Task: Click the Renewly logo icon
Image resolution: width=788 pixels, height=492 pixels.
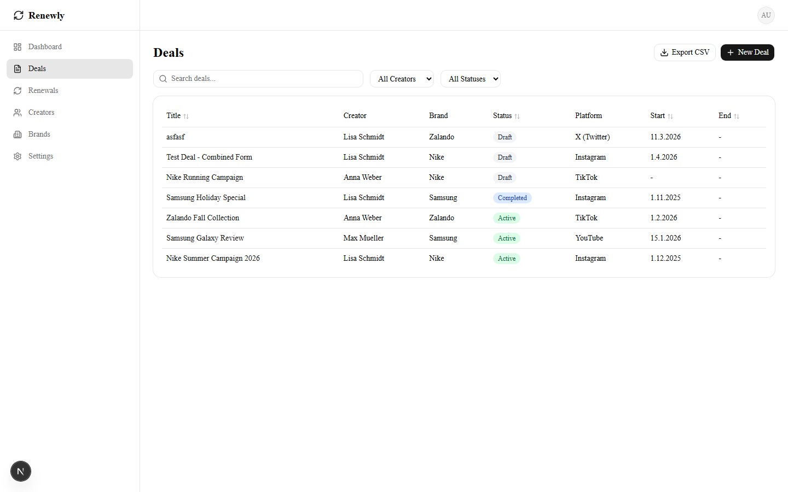Action: pyautogui.click(x=18, y=15)
